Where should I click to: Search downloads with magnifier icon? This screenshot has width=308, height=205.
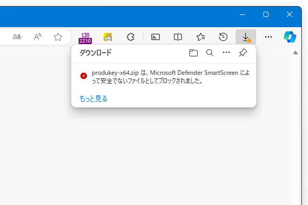210,53
